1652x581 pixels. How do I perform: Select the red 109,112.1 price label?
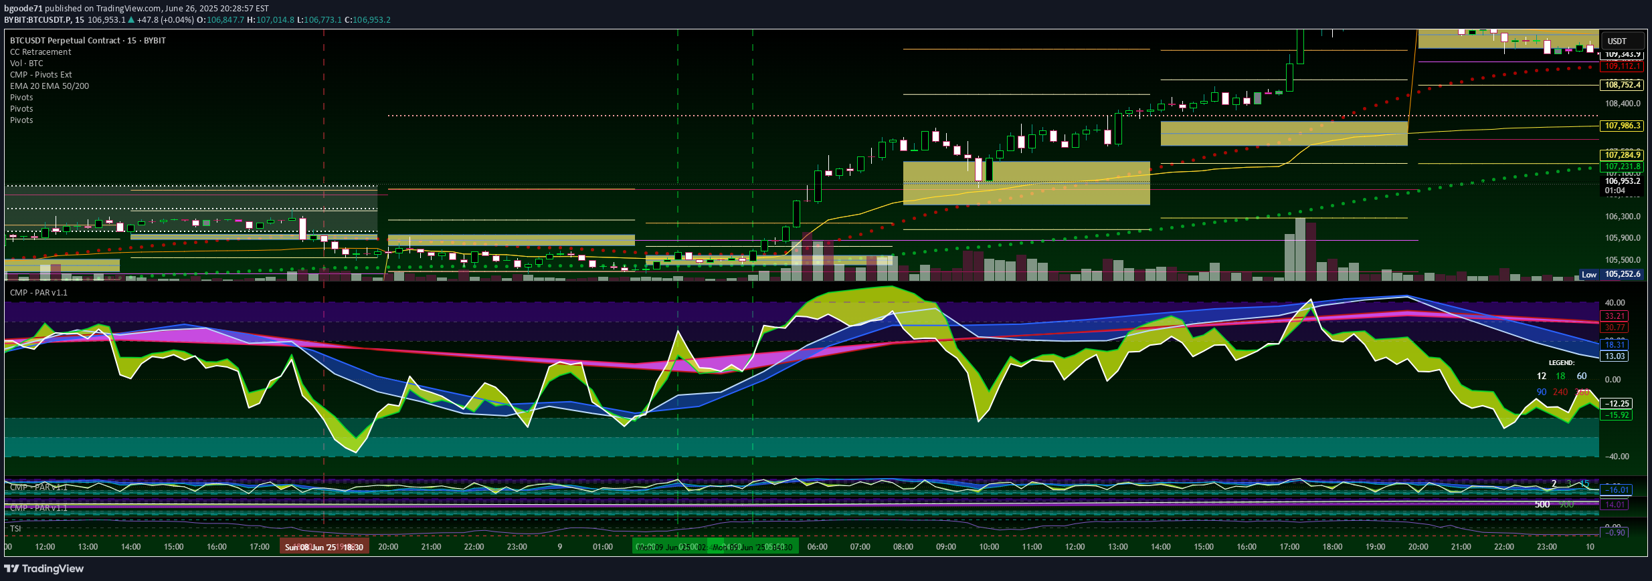[x=1622, y=66]
